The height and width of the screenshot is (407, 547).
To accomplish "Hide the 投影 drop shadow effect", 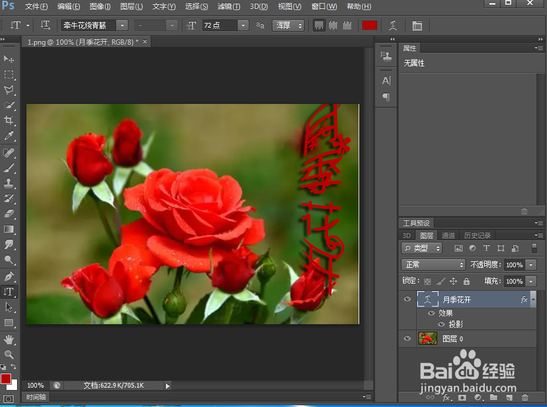I will point(441,324).
